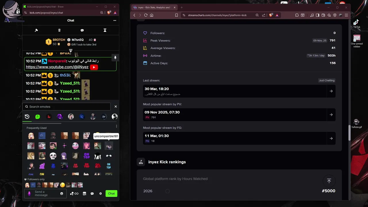Open the fullsize.gif desktop file
Viewport: 368px width, 207px height.
pos(356,124)
